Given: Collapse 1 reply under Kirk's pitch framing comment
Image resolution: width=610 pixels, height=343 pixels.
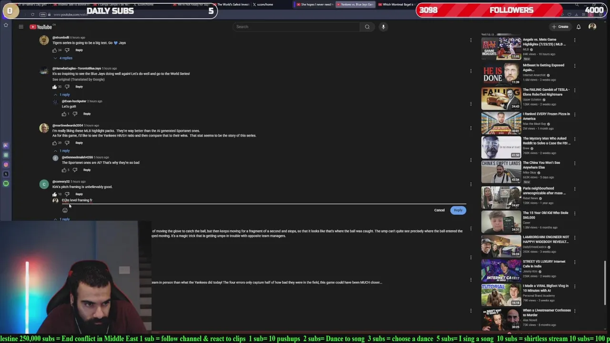Looking at the screenshot, I should 62,219.
